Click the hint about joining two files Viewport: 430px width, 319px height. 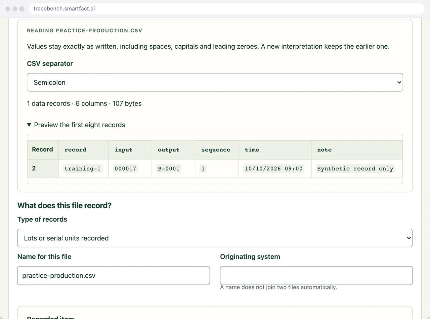coord(278,287)
